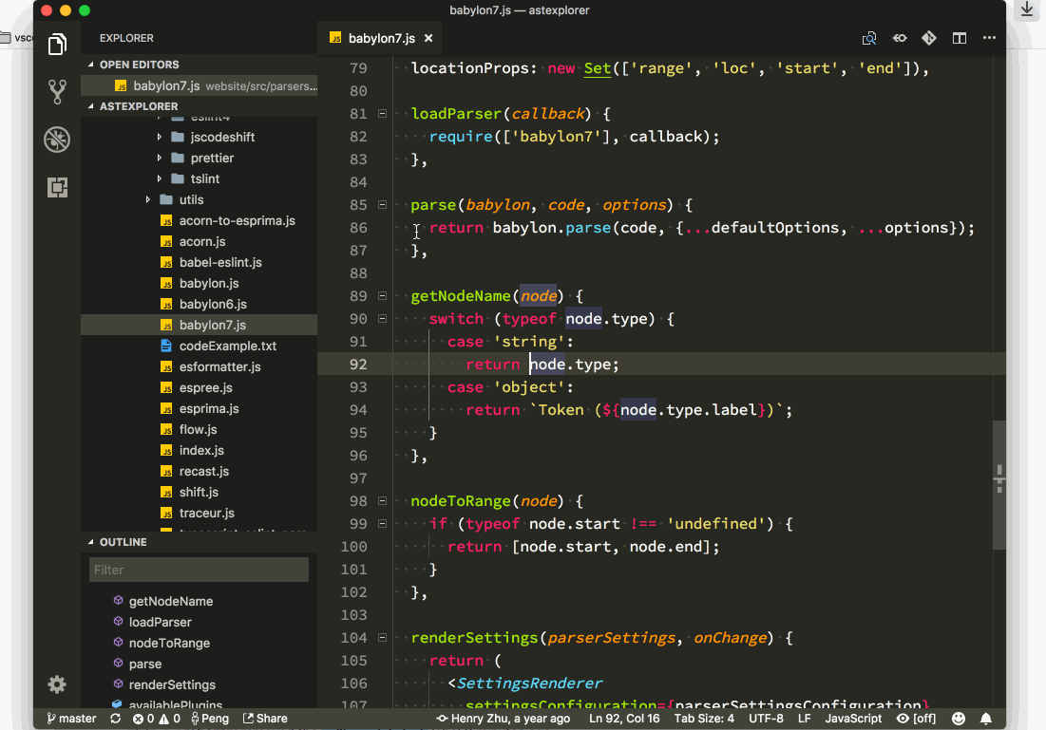
Task: Open More Actions via the ellipsis icon
Action: pos(988,38)
